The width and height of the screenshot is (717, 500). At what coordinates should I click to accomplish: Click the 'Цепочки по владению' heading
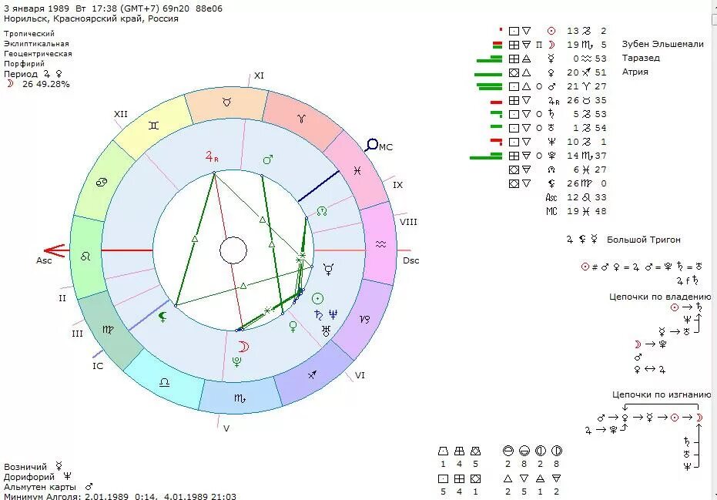pyautogui.click(x=660, y=297)
